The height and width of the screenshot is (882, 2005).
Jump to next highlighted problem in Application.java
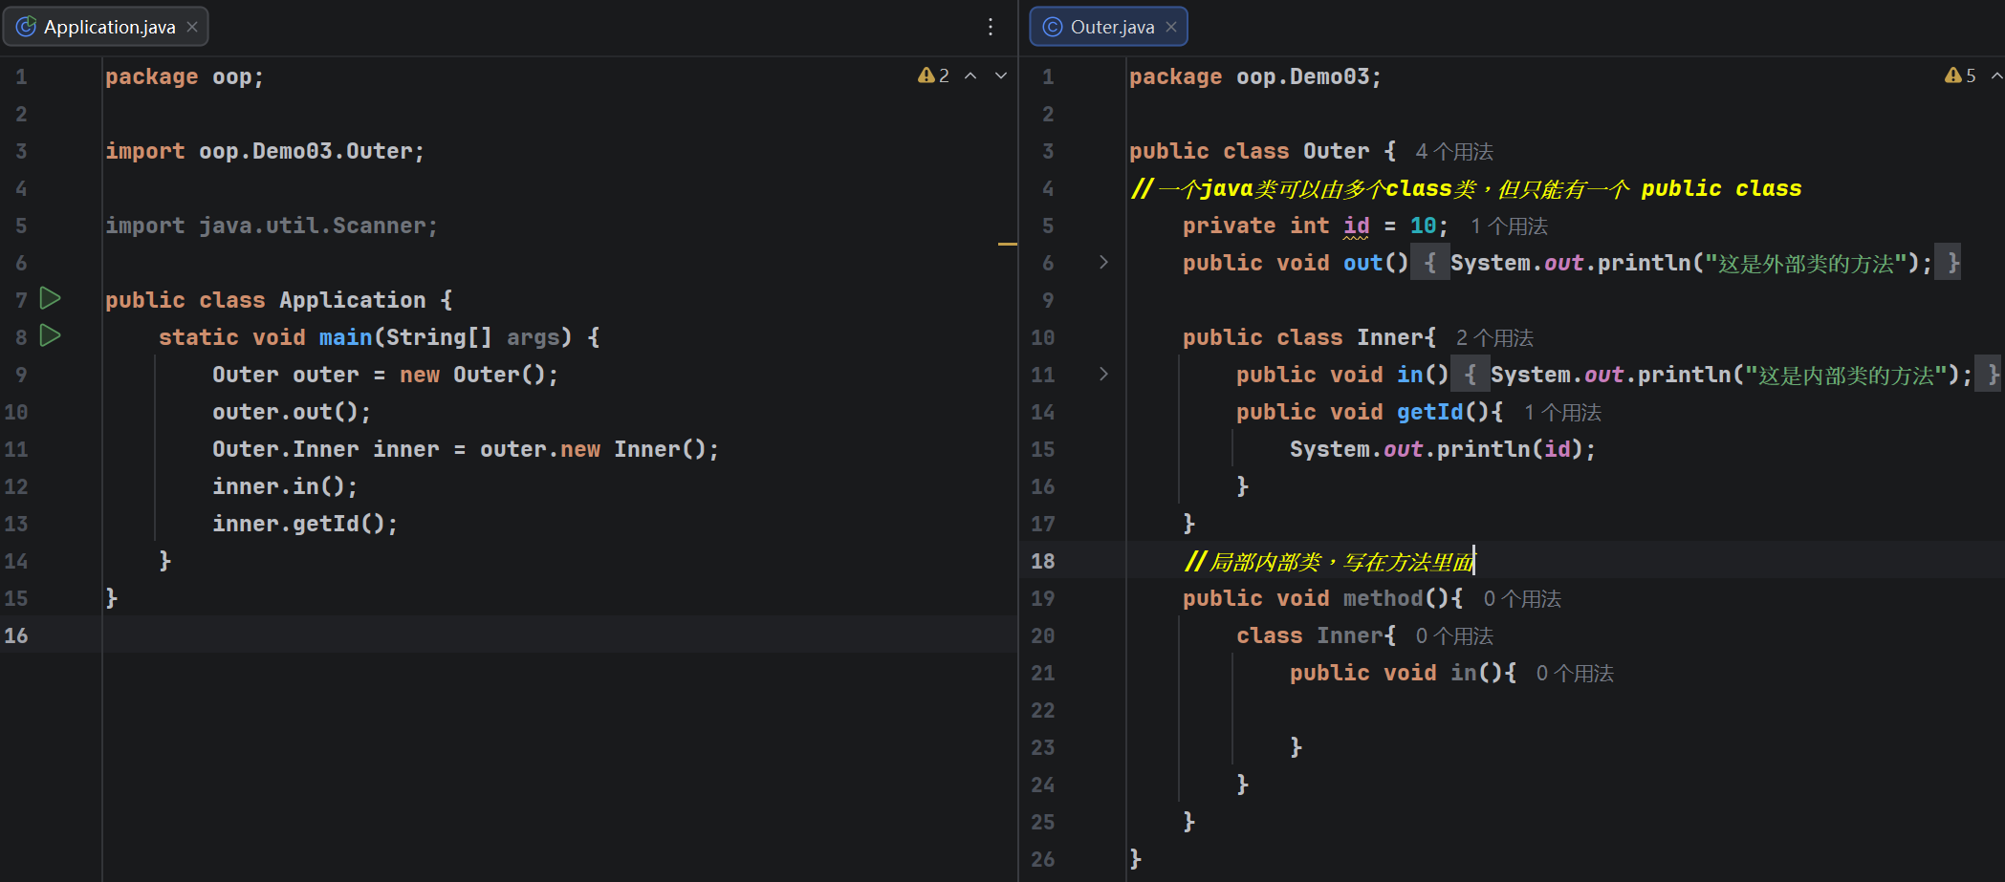click(x=1001, y=75)
